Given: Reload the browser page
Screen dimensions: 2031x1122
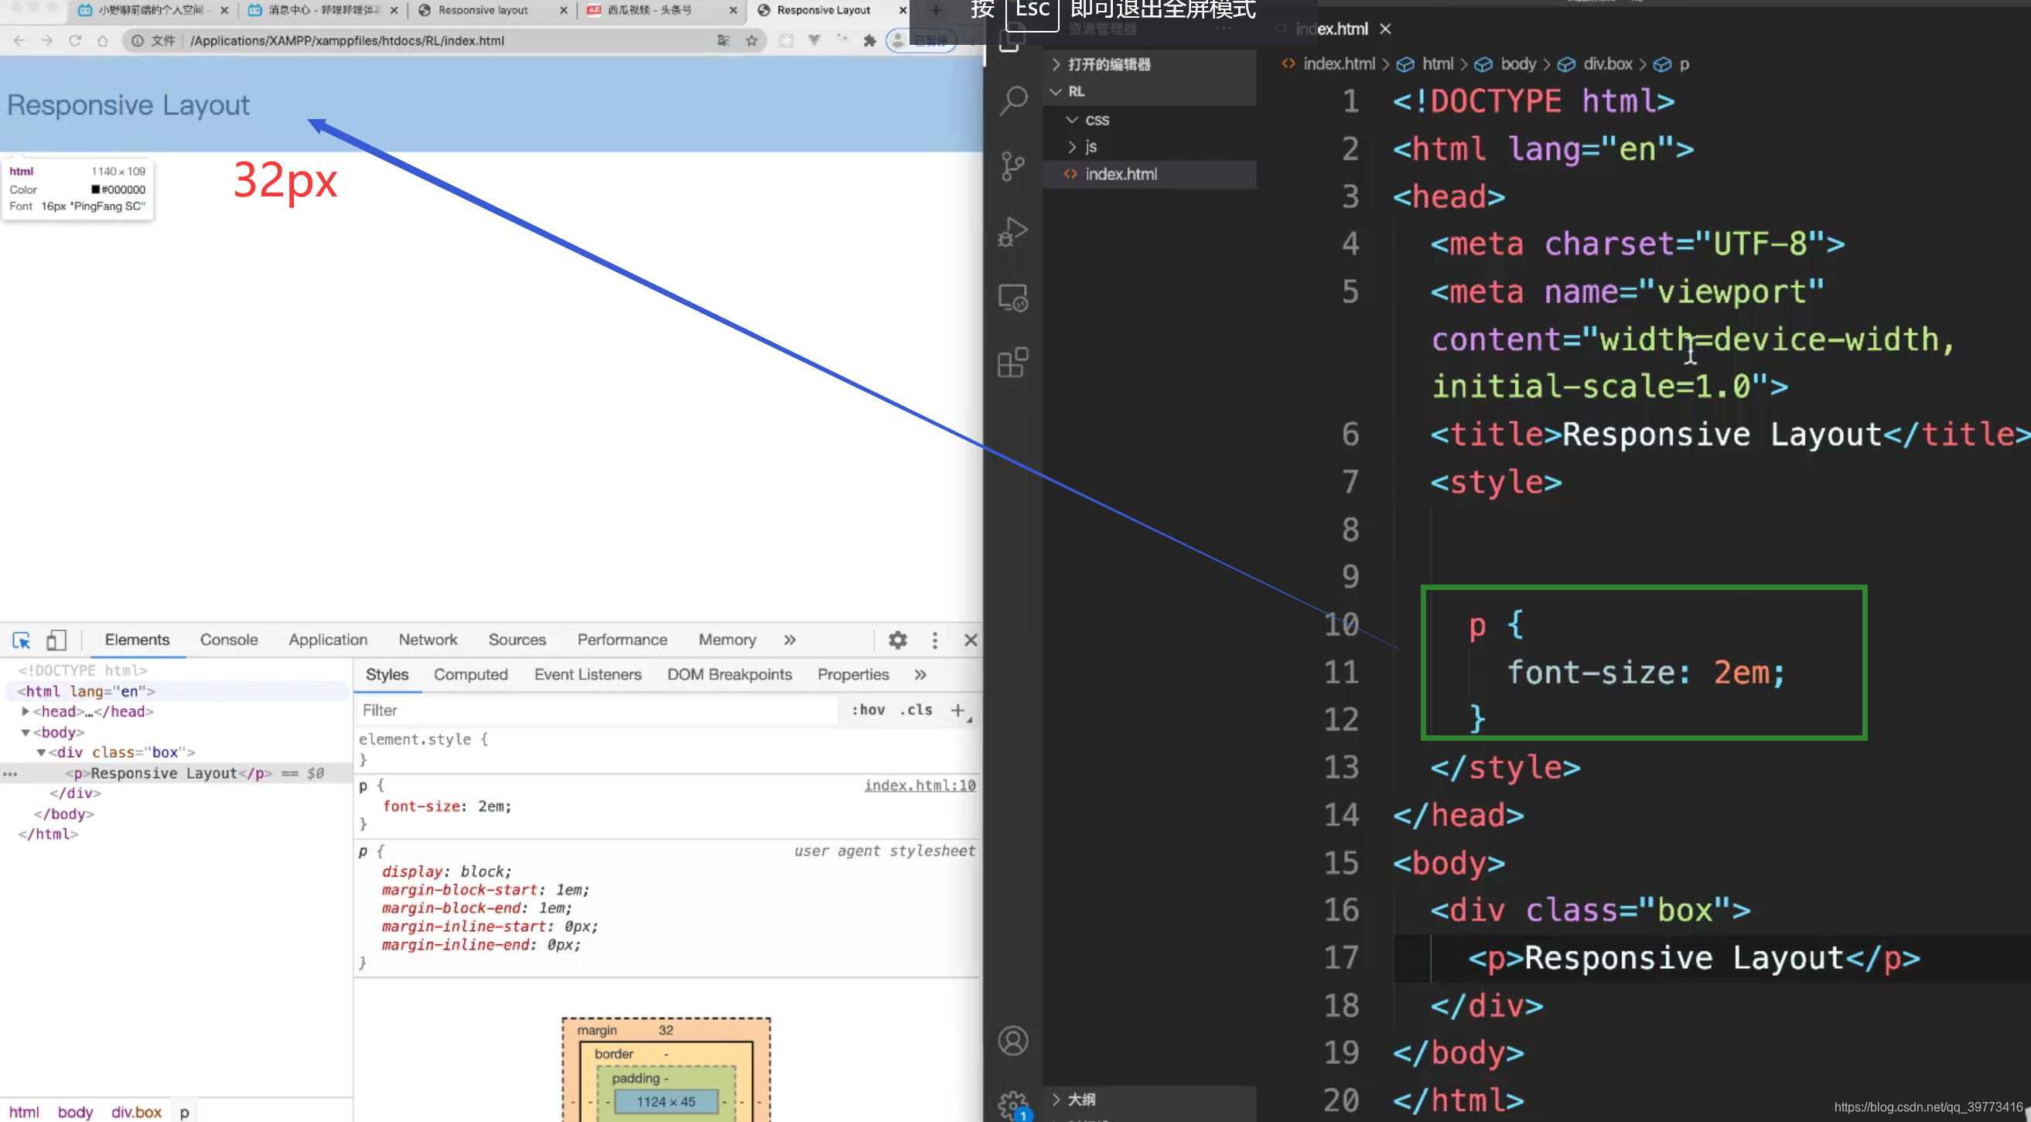Looking at the screenshot, I should click(x=75, y=40).
